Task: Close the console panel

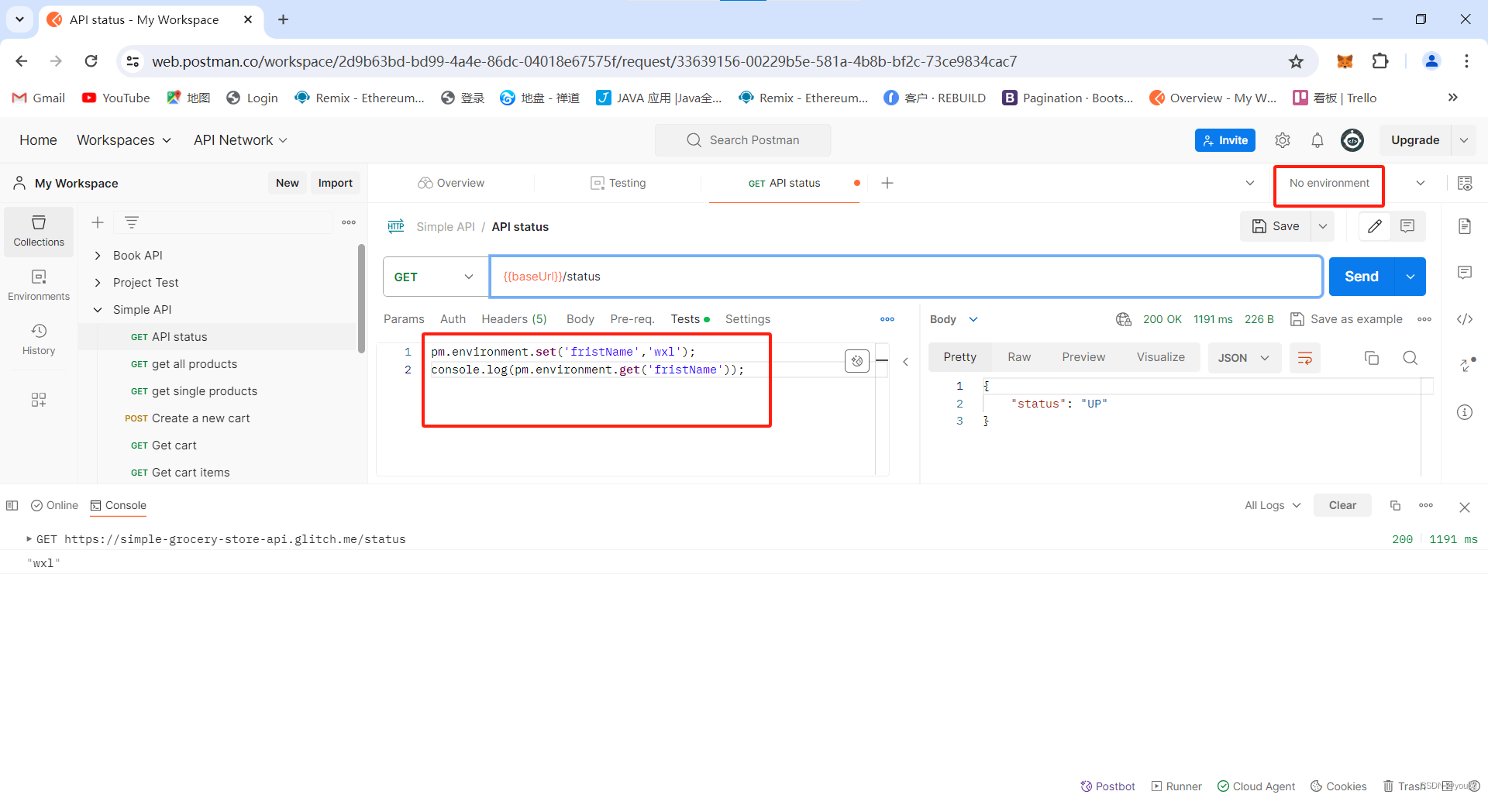Action: [1465, 507]
